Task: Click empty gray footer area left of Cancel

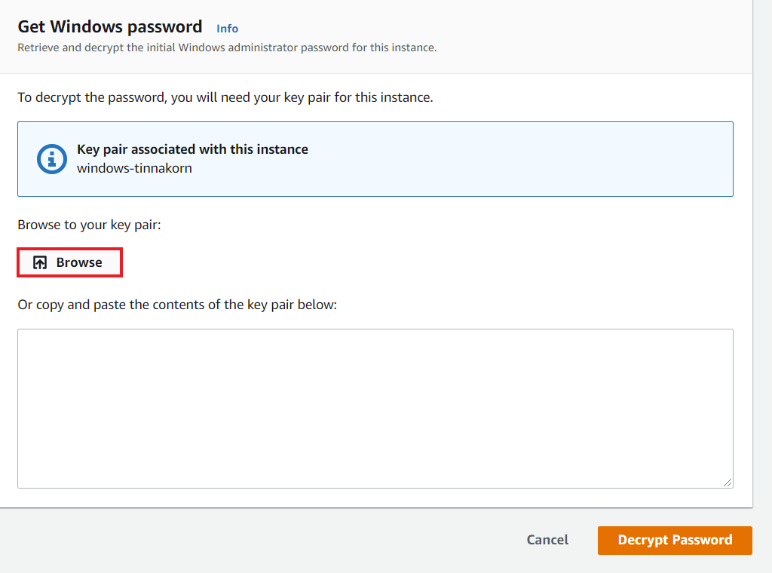Action: click(264, 540)
